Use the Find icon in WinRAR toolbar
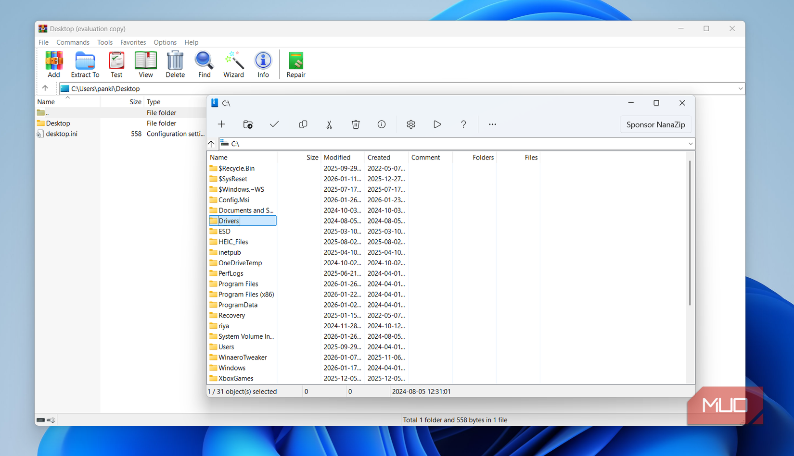 point(204,64)
